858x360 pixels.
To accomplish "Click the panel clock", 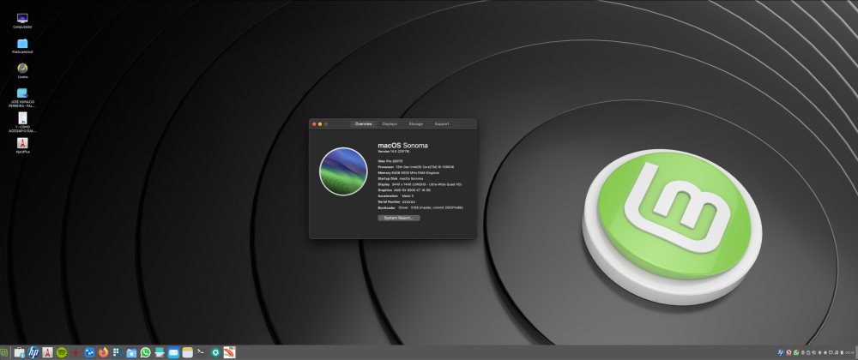I will tap(849, 352).
